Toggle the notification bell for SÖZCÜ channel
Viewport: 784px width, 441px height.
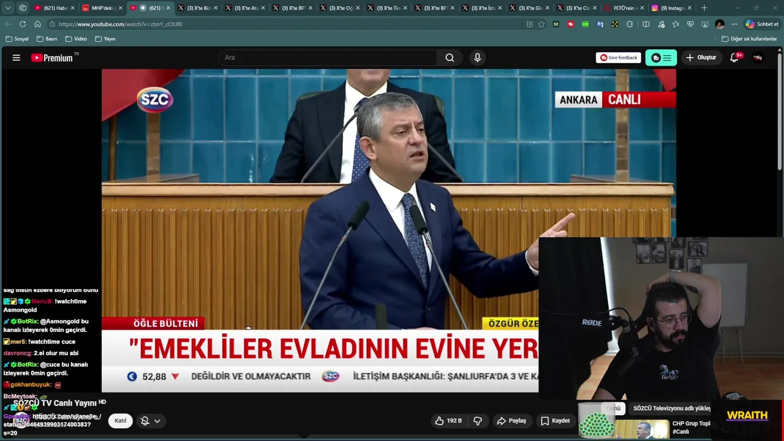[x=145, y=421]
